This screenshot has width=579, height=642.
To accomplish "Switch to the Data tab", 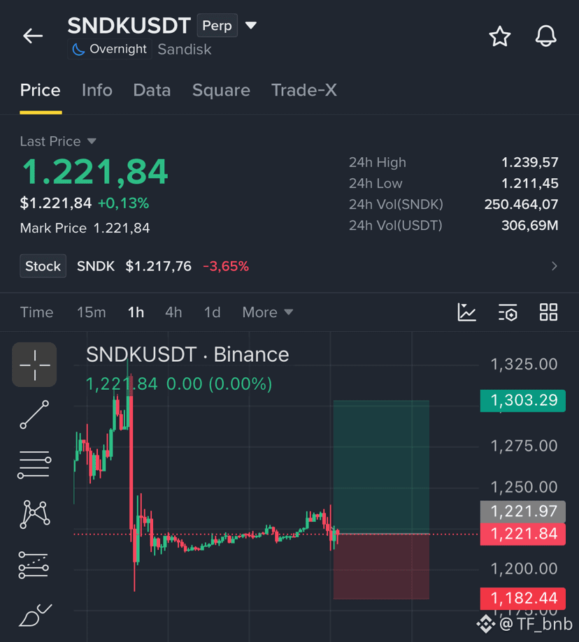I will (x=152, y=90).
